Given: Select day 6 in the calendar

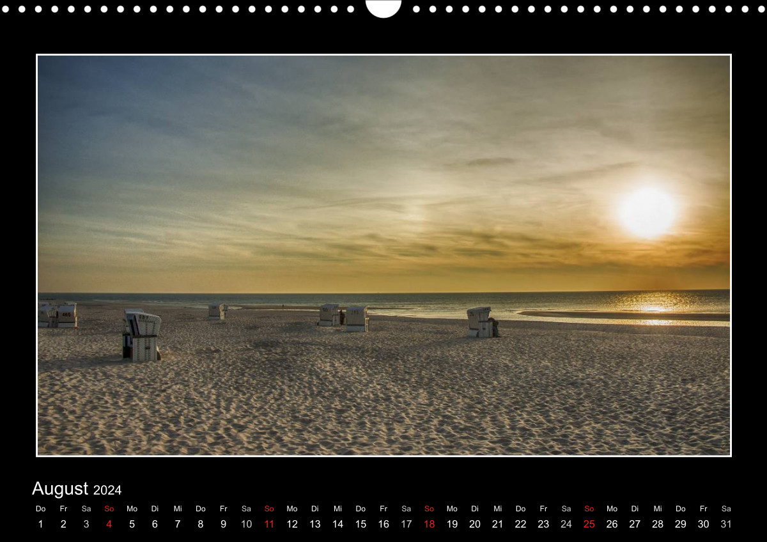Looking at the screenshot, I should (x=155, y=524).
